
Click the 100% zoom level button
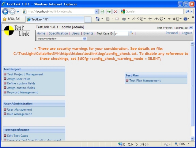[180, 144]
